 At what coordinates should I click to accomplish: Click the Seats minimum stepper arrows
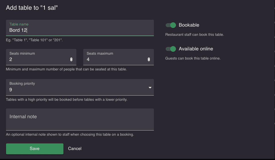[71, 60]
